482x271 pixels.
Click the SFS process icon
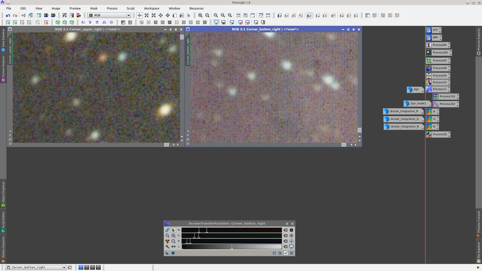tap(433, 30)
